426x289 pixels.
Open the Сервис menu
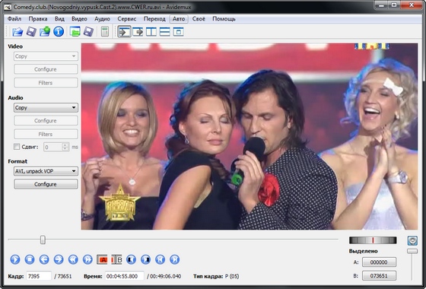pyautogui.click(x=127, y=19)
